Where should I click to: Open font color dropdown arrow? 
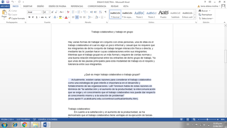click(x=69, y=17)
